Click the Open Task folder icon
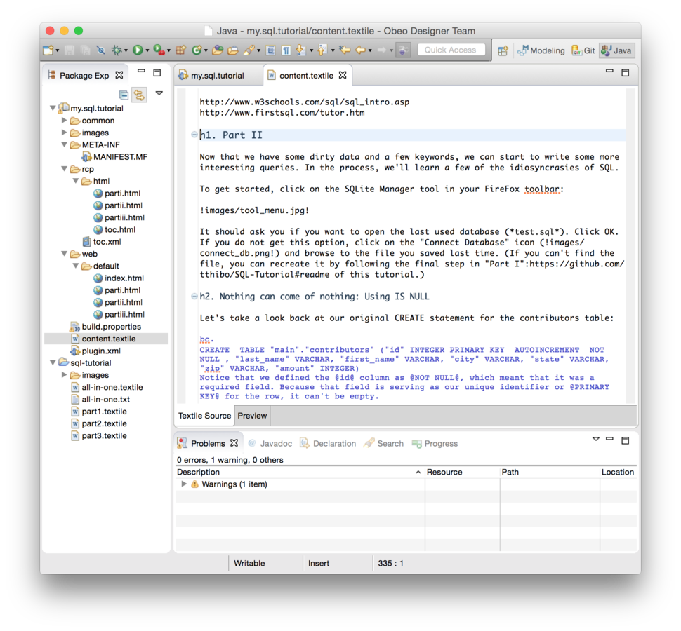Image resolution: width=681 pixels, height=631 pixels. 233,50
